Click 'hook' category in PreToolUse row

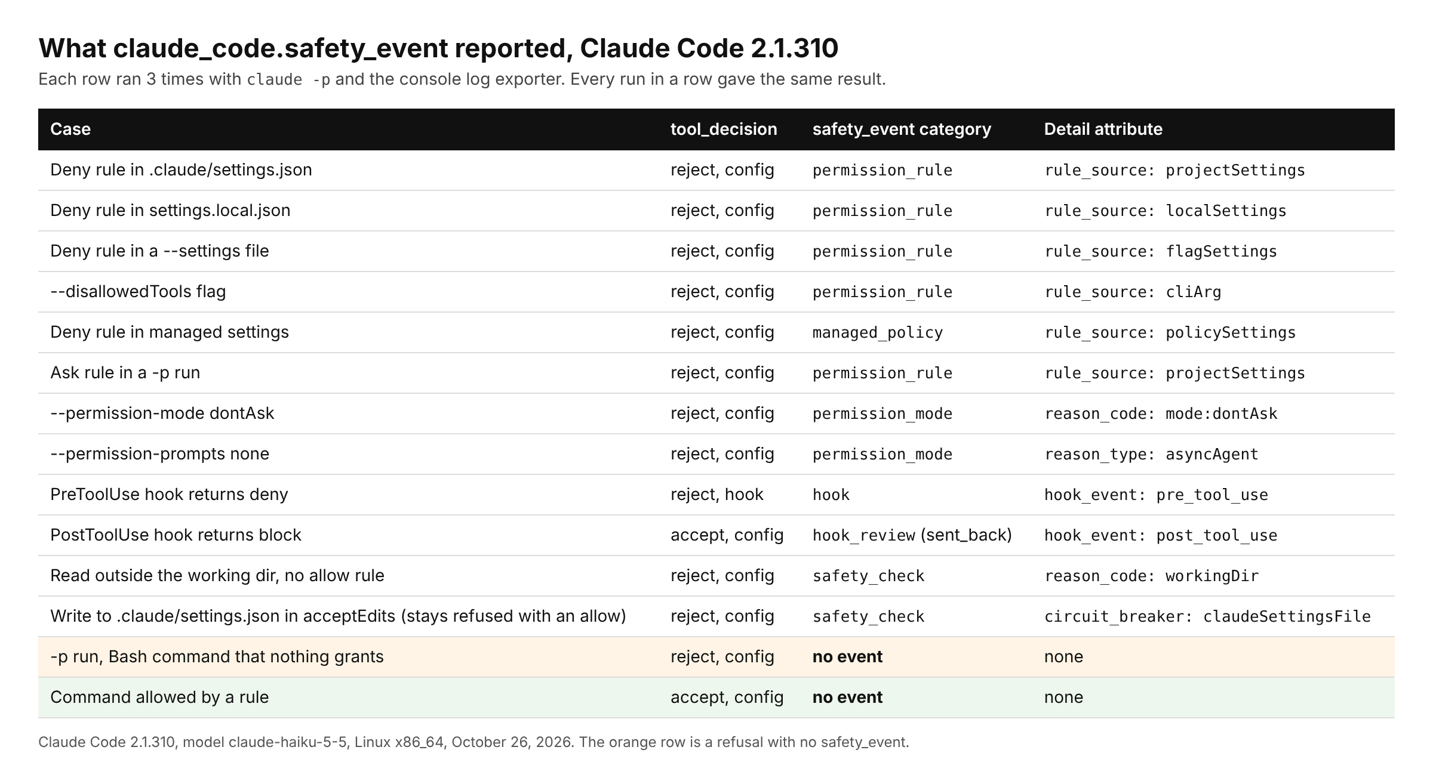831,495
